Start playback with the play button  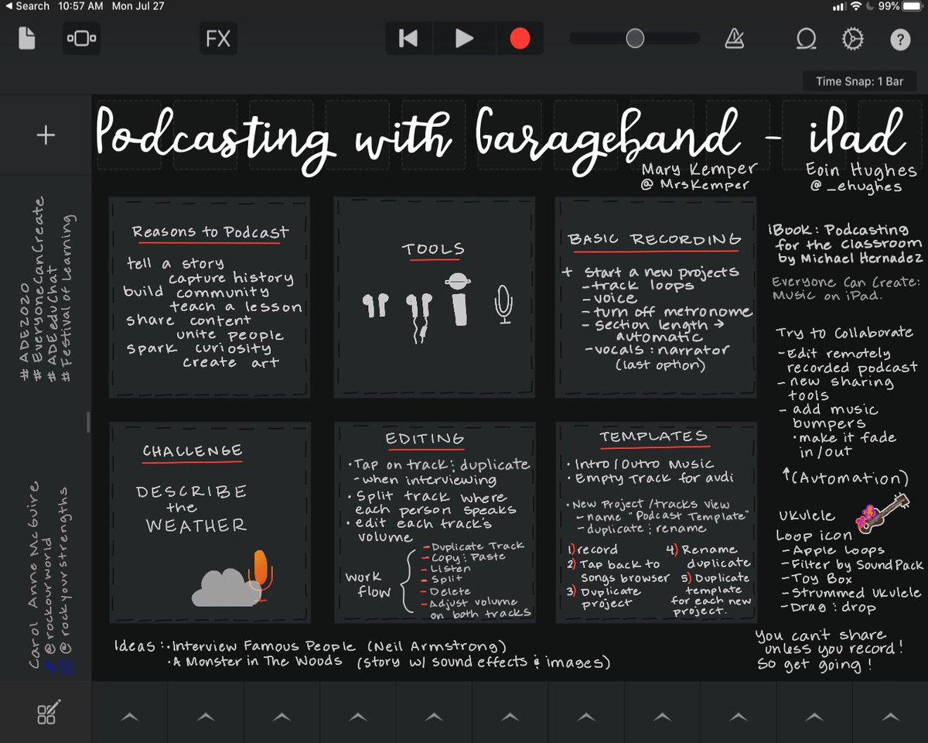click(x=466, y=38)
